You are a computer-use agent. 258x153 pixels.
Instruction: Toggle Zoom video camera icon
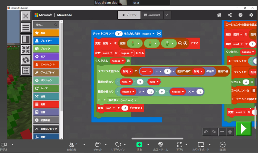coord(4,145)
